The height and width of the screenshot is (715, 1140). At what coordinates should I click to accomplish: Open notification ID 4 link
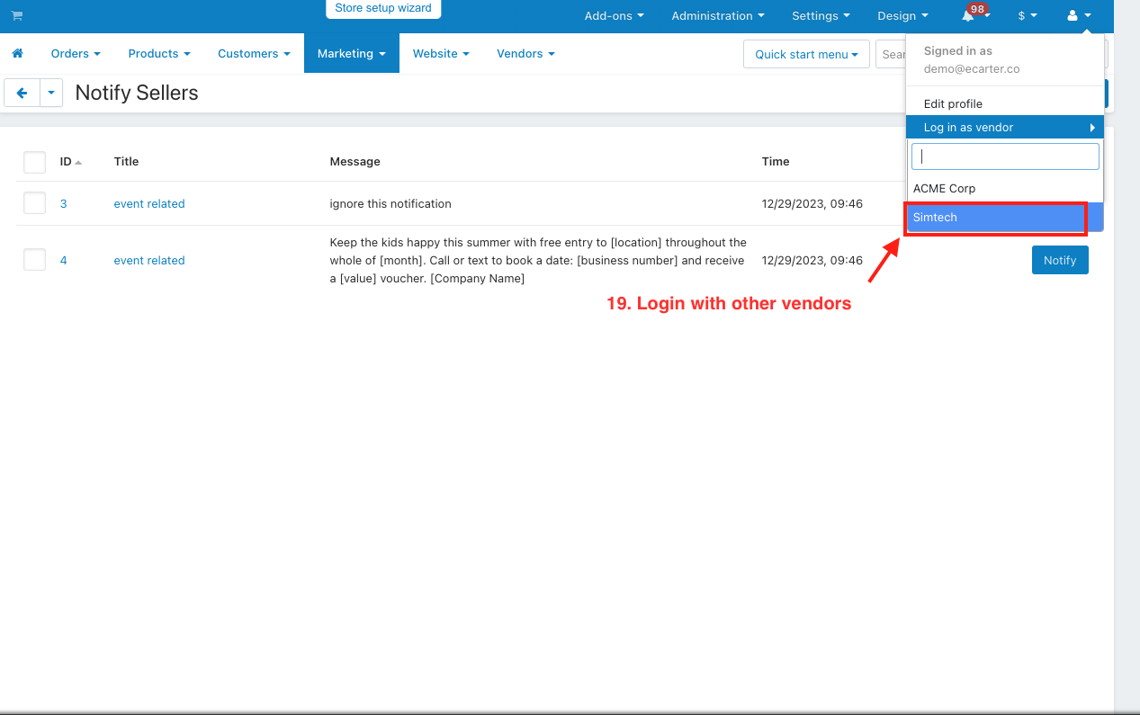pos(64,261)
